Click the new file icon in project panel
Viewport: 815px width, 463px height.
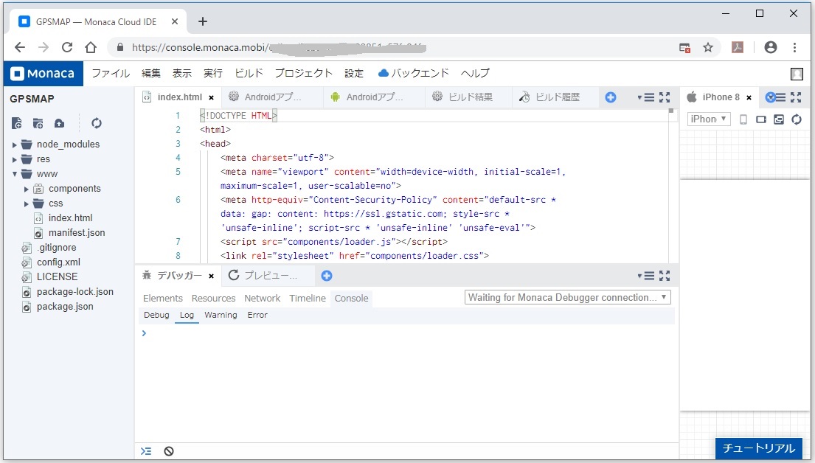coord(17,123)
